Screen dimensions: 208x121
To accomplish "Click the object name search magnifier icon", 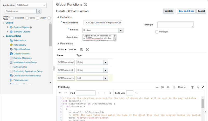I will coord(39,11).
